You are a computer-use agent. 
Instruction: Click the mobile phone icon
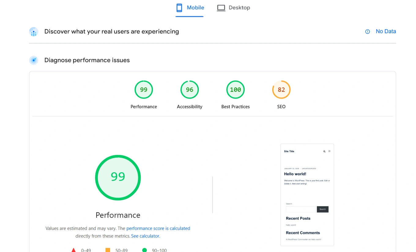[179, 8]
